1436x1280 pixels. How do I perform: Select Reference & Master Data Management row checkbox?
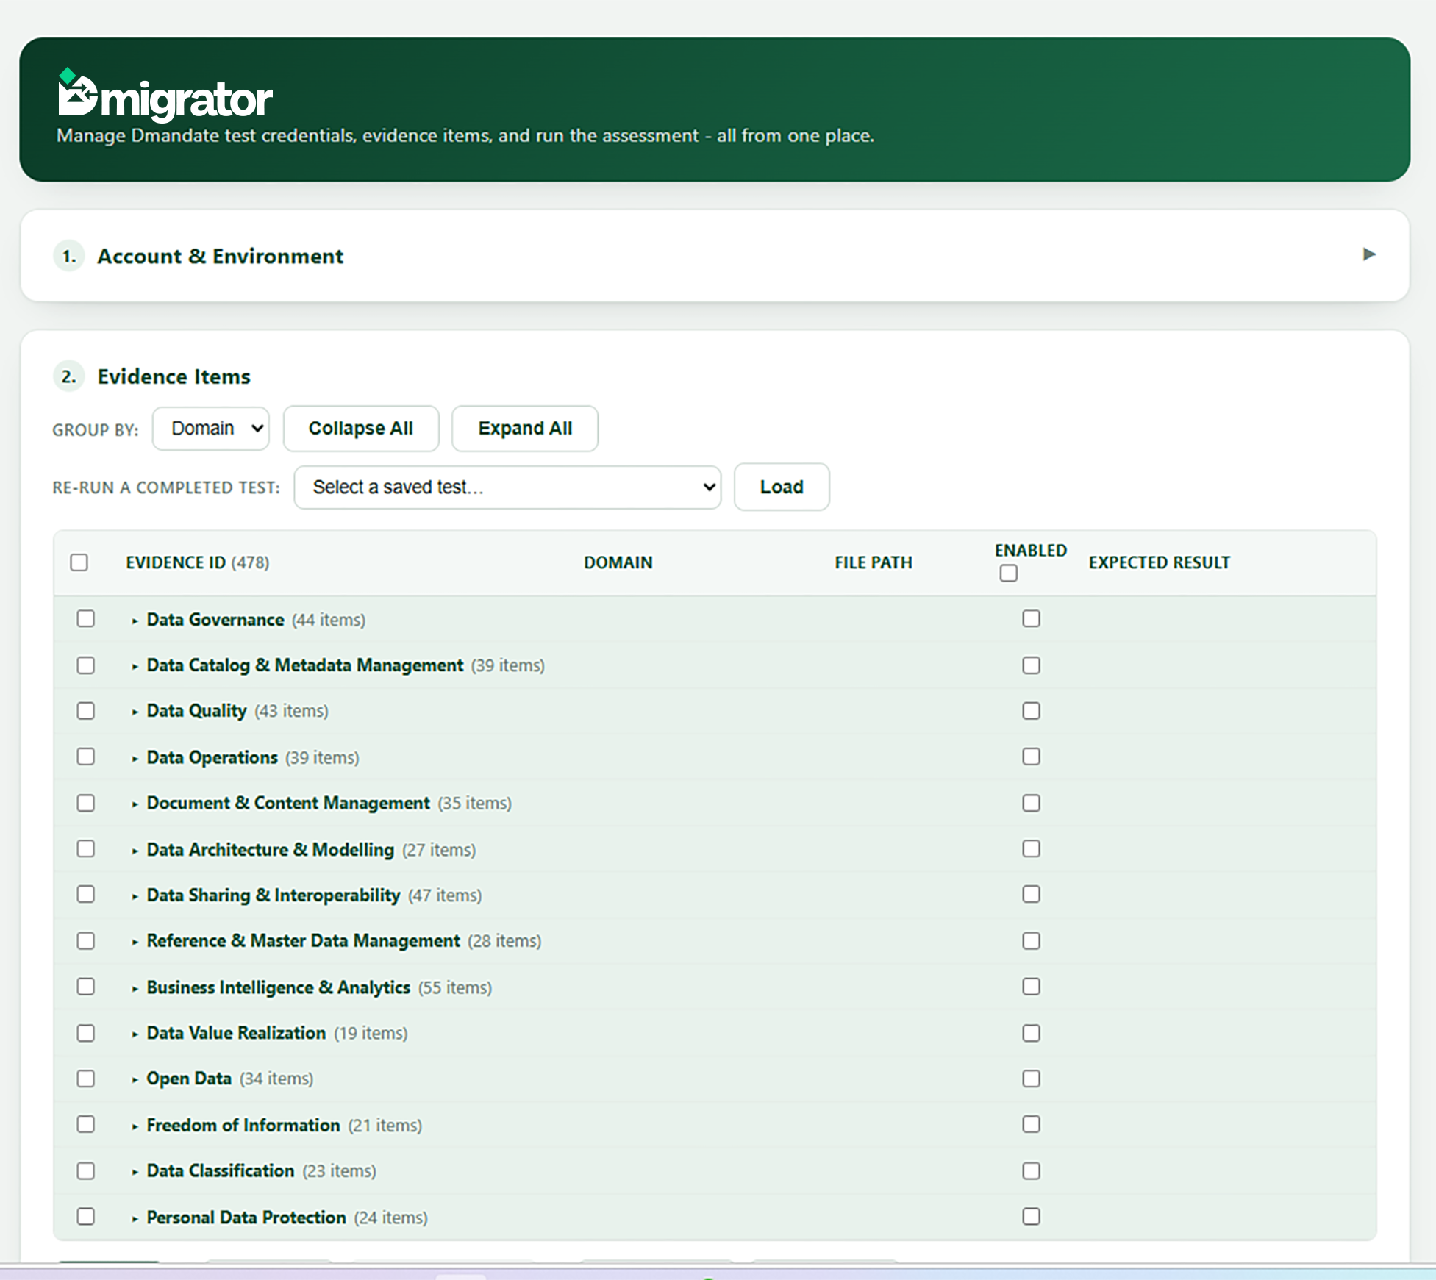[x=86, y=941]
